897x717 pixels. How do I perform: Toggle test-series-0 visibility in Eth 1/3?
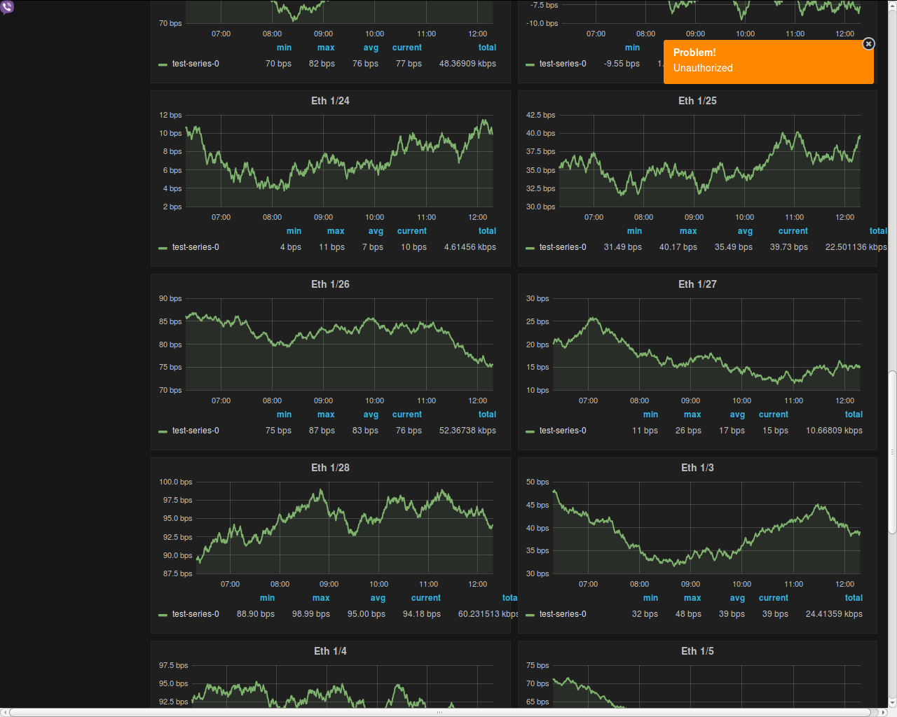click(563, 614)
